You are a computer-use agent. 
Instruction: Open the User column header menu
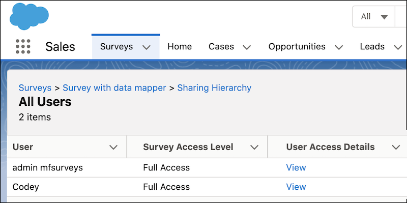(113, 147)
